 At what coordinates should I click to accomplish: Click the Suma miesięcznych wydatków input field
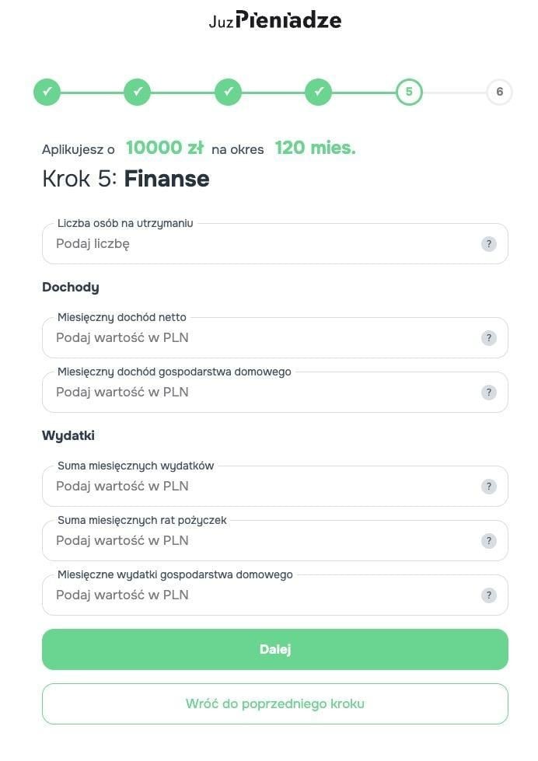[x=233, y=486]
